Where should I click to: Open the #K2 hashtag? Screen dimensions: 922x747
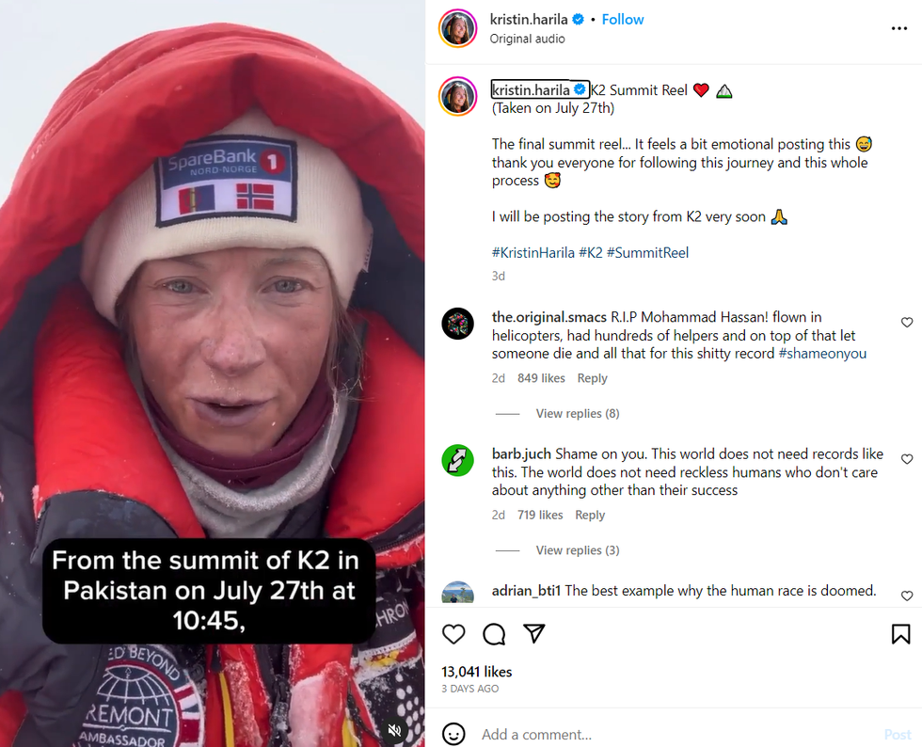[x=591, y=253]
